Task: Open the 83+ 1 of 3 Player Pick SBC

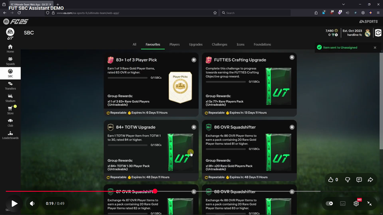Action: click(x=151, y=85)
